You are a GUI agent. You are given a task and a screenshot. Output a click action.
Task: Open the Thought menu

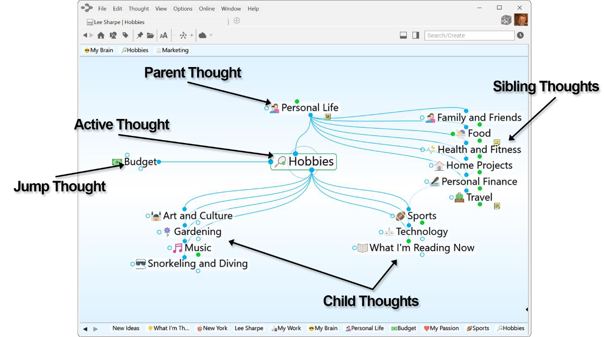click(139, 8)
